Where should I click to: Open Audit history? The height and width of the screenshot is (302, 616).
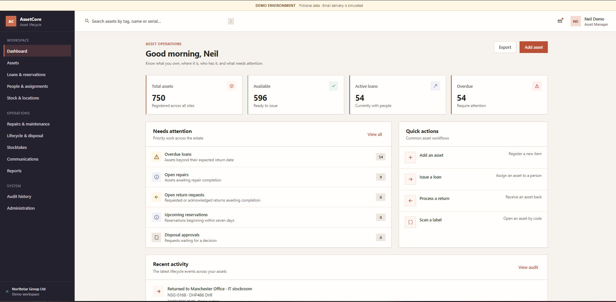coord(37,196)
